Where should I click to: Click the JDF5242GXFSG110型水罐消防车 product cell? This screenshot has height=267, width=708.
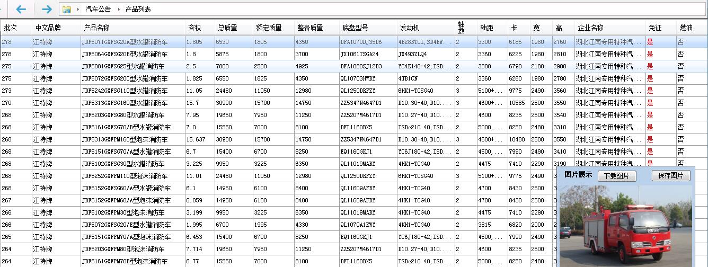(125, 91)
